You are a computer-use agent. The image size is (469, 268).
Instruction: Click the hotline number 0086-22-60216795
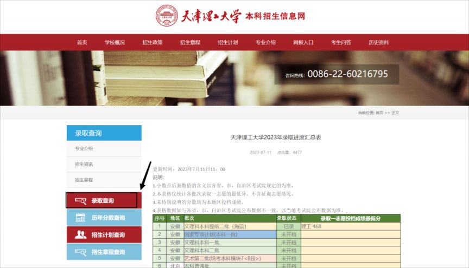point(347,74)
